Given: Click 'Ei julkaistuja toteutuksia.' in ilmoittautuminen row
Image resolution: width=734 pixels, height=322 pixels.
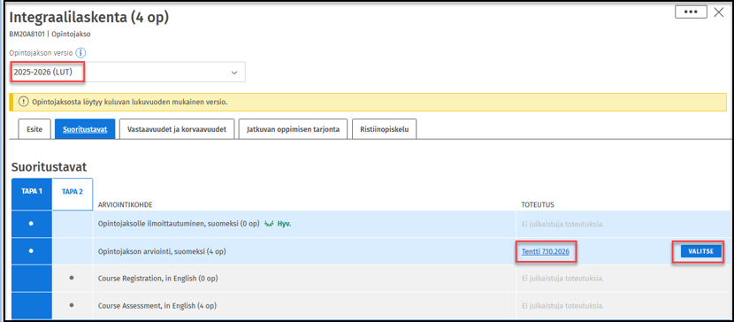Looking at the screenshot, I should pos(562,224).
